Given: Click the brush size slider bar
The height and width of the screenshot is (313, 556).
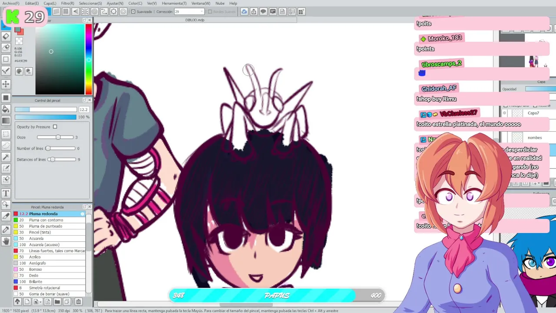Looking at the screenshot, I should point(46,110).
